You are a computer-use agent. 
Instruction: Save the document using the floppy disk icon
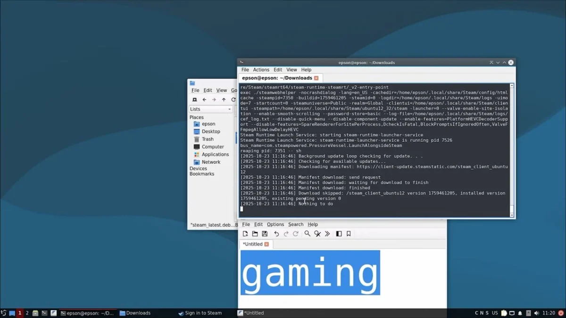[265, 234]
